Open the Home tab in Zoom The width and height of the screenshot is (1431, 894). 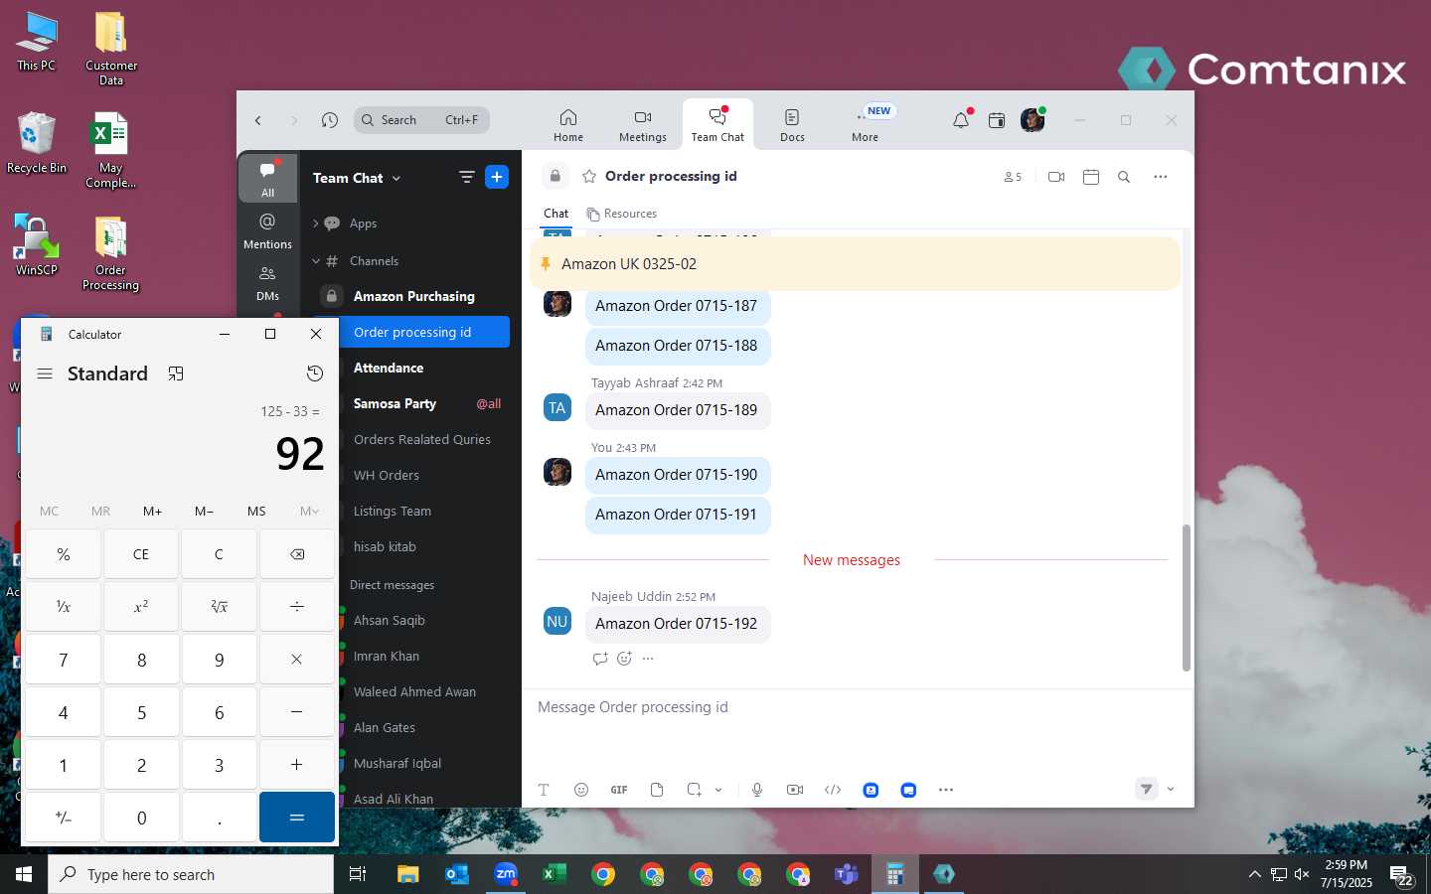click(568, 125)
